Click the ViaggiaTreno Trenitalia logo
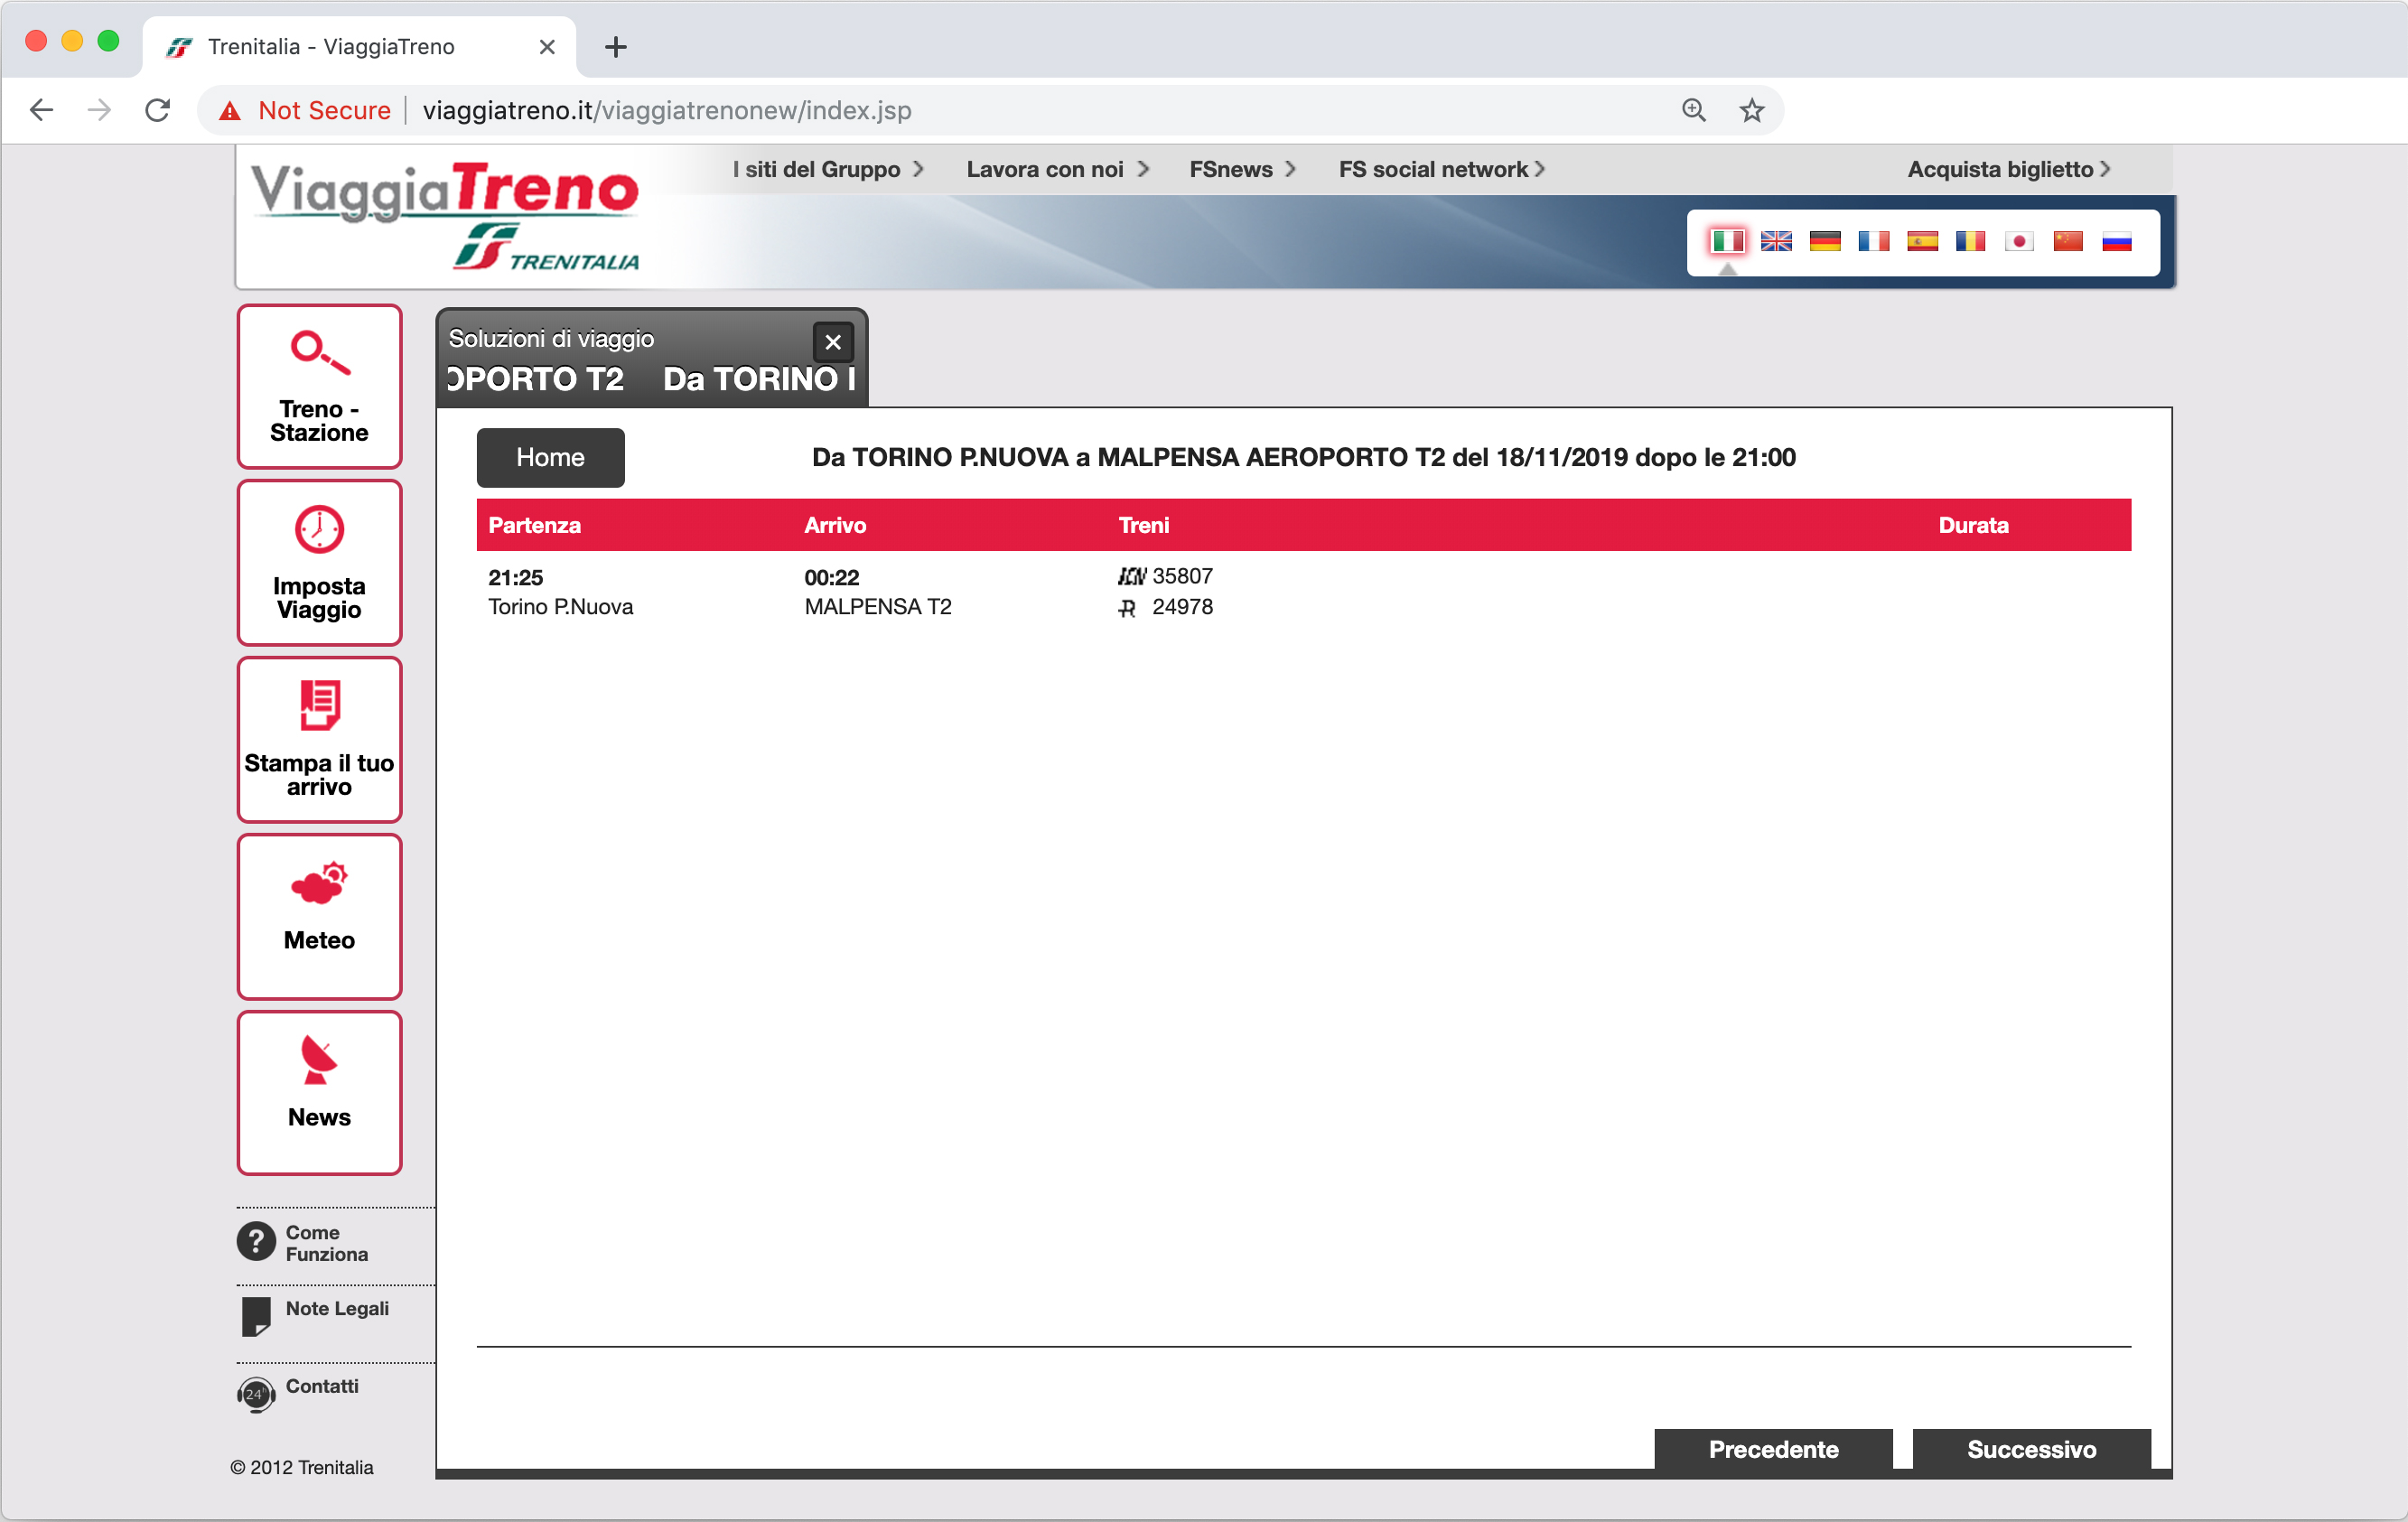 click(440, 215)
